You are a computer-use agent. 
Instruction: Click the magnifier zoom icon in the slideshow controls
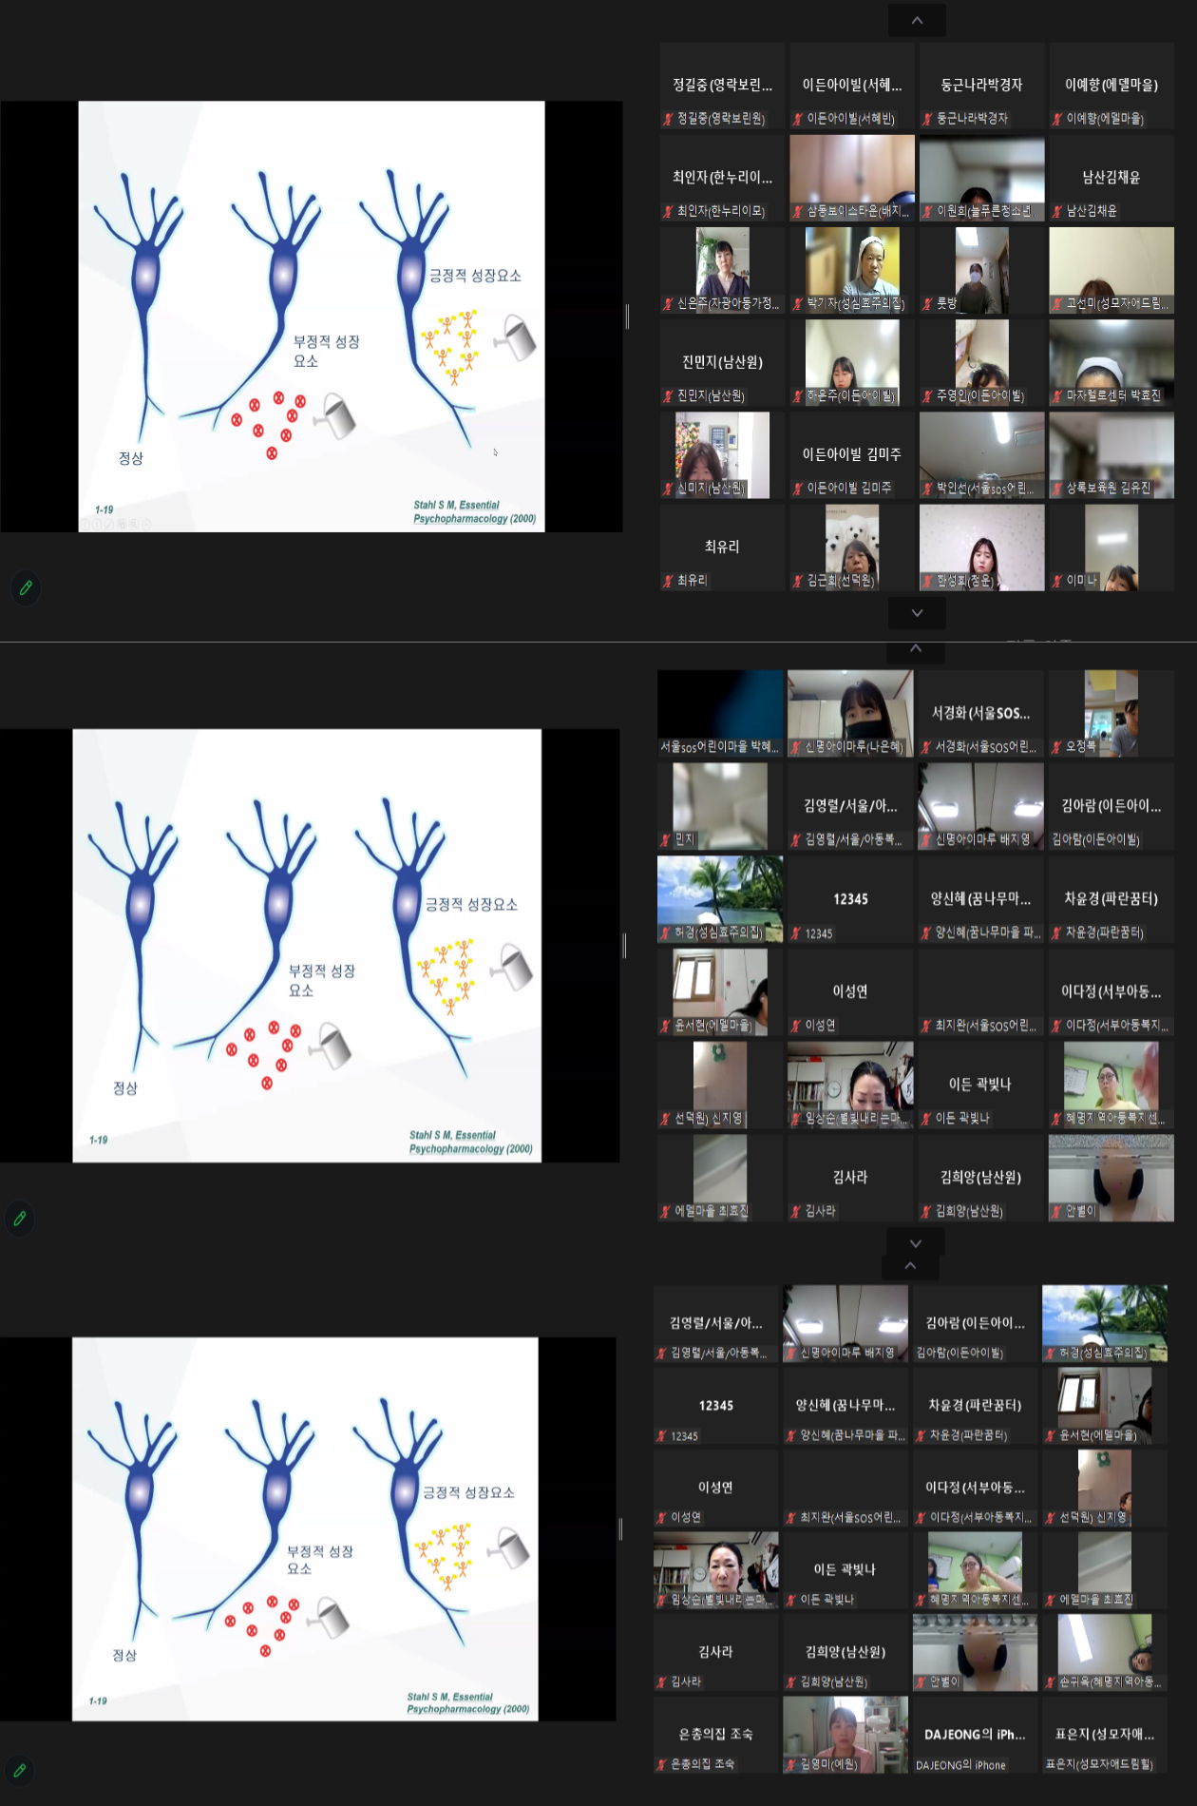(x=134, y=524)
